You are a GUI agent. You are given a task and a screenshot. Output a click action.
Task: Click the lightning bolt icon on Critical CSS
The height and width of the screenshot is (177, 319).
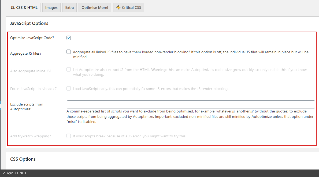pos(118,7)
